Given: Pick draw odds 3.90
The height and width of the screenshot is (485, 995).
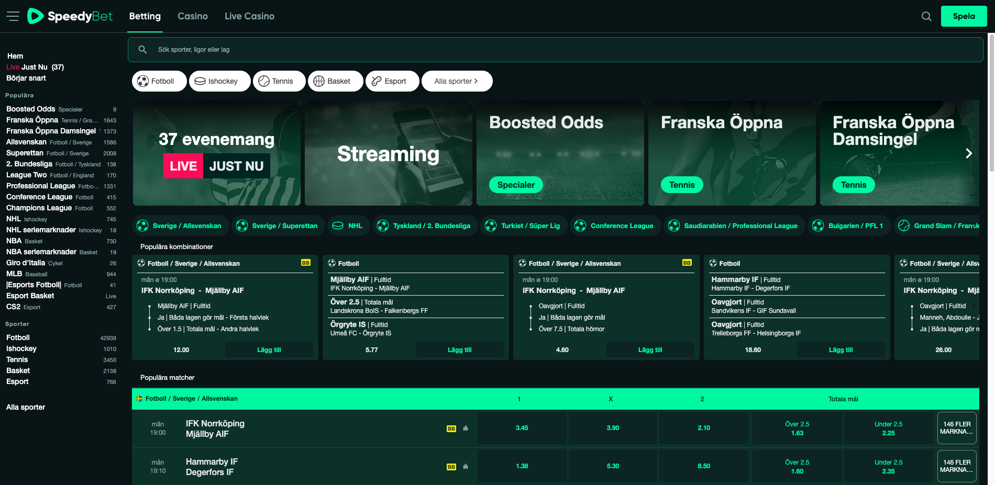Looking at the screenshot, I should [x=613, y=428].
